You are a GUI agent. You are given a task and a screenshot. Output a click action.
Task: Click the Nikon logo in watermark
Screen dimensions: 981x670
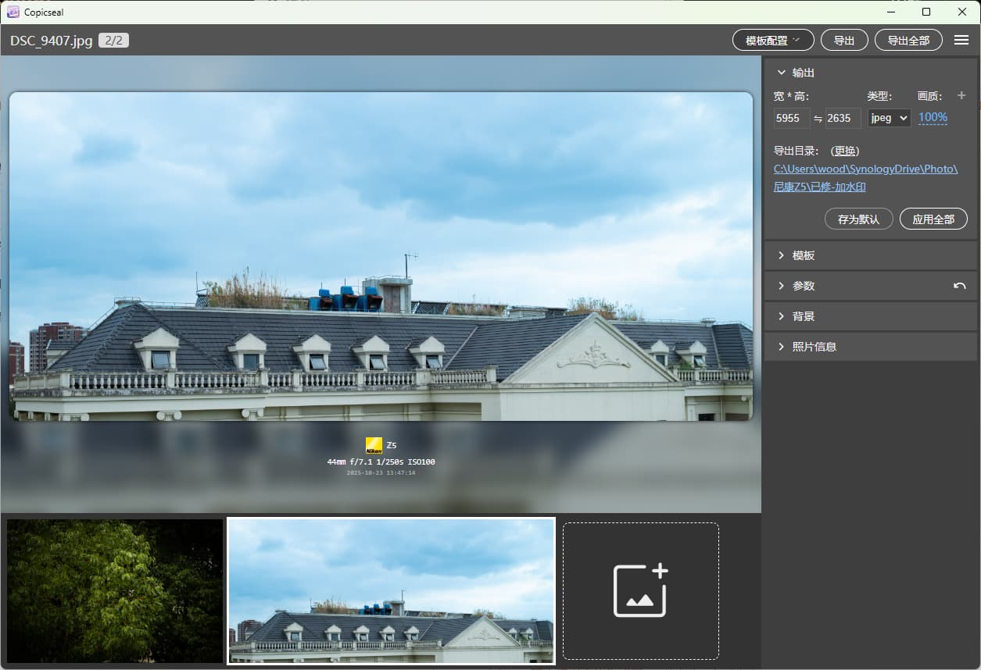pos(374,445)
